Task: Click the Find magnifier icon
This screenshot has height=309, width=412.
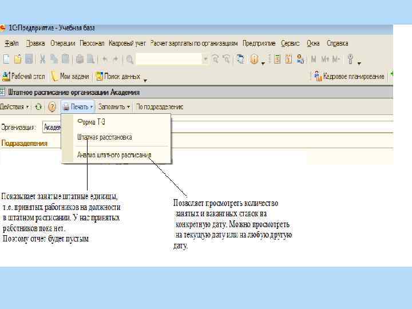Action: pos(129,60)
